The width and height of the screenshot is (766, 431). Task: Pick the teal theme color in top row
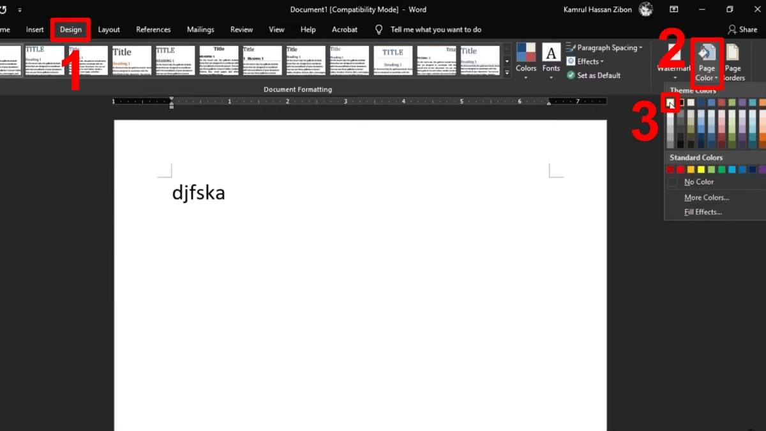click(x=753, y=102)
